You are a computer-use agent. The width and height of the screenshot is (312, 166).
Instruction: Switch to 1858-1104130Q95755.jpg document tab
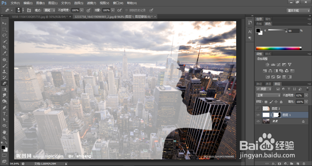39,17
